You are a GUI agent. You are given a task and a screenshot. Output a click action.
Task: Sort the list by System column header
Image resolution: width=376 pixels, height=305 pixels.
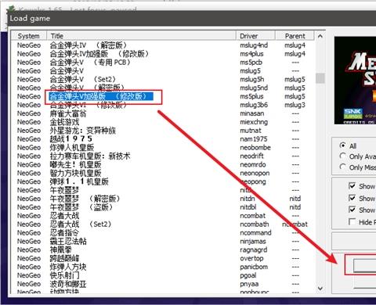coord(29,36)
